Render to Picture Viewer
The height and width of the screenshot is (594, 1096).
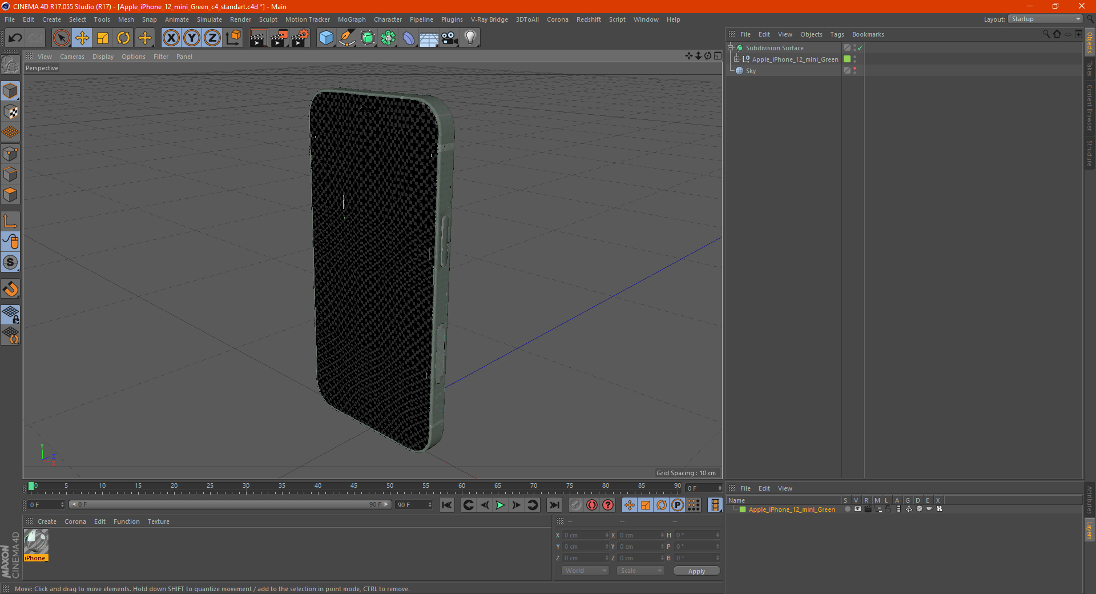tap(279, 38)
